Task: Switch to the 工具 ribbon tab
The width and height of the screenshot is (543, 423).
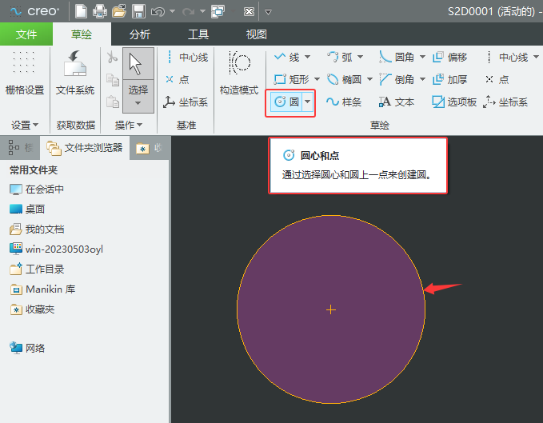Action: point(198,34)
